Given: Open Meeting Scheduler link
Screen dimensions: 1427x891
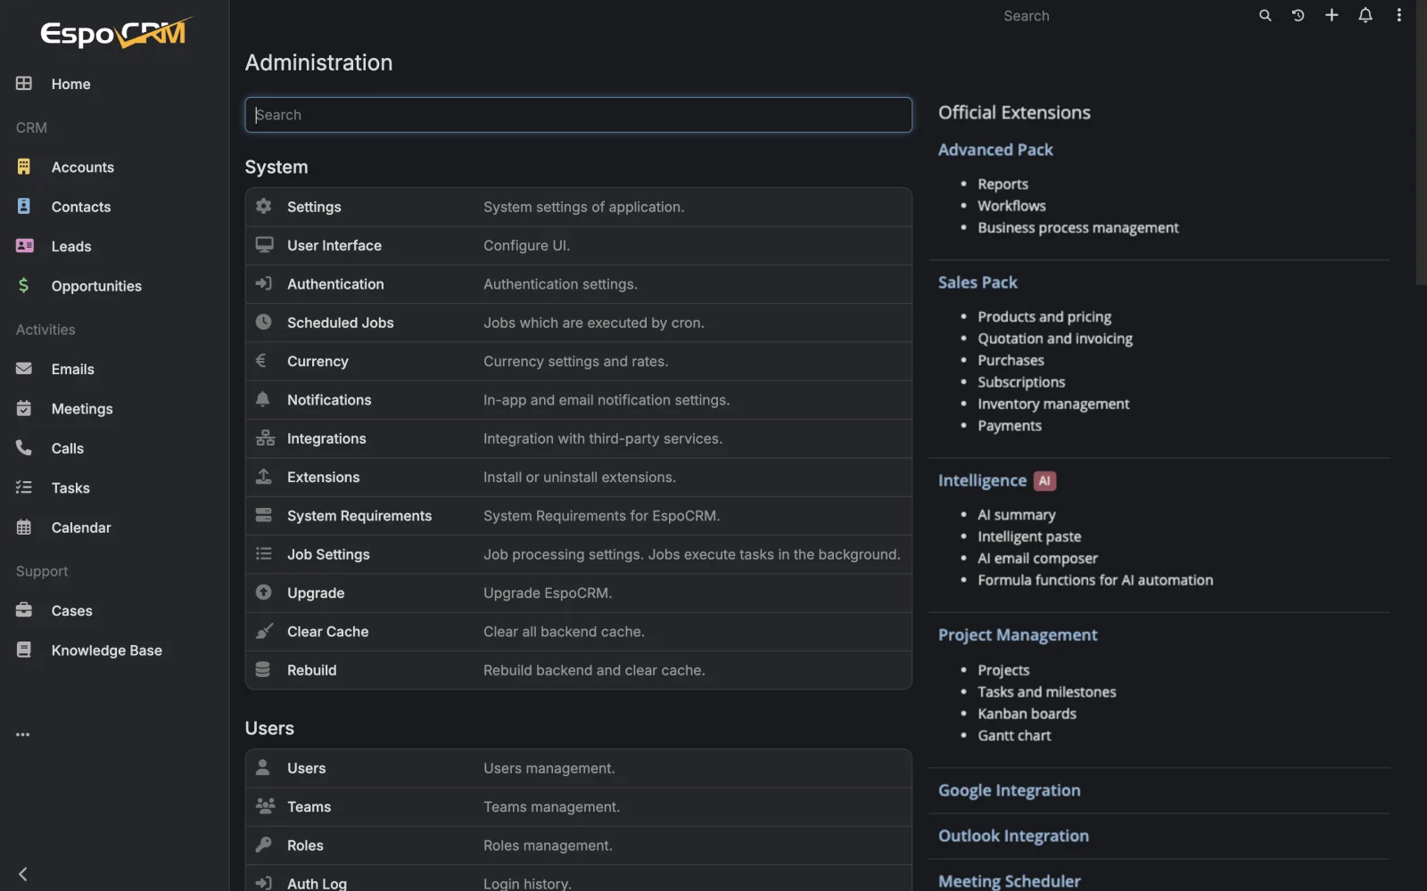Looking at the screenshot, I should (x=1009, y=880).
